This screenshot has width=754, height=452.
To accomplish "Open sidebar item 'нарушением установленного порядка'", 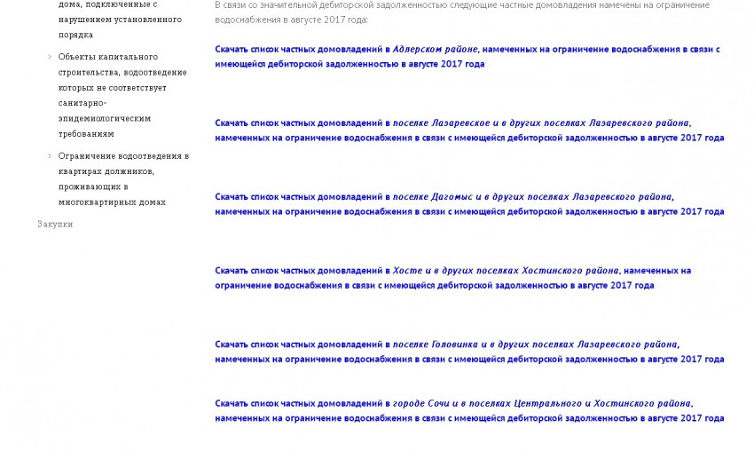I will (x=119, y=19).
